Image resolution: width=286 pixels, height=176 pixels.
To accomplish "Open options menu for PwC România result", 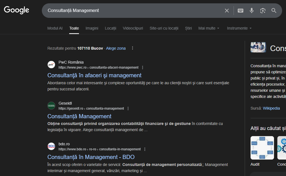I will tap(143, 67).
